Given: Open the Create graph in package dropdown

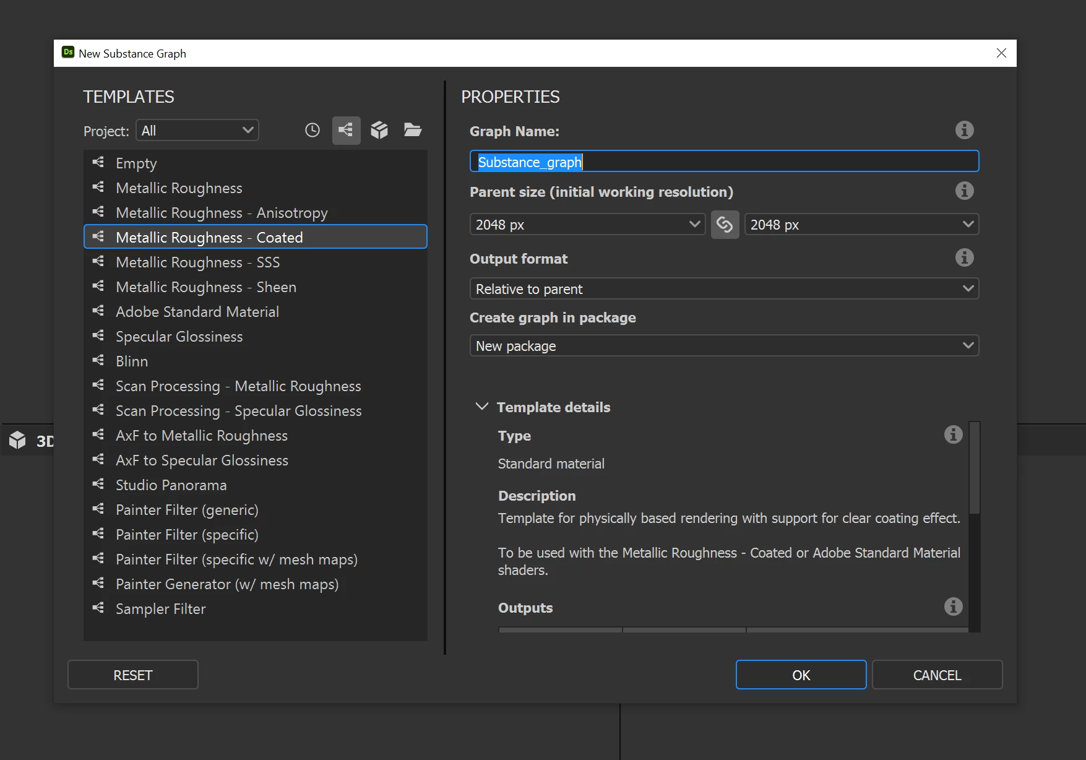Looking at the screenshot, I should [724, 345].
